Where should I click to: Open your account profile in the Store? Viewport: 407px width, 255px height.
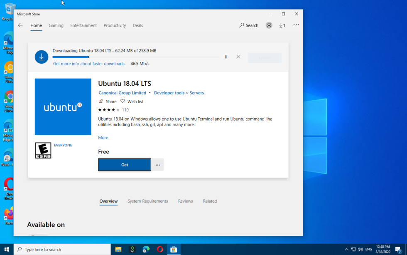pyautogui.click(x=269, y=25)
